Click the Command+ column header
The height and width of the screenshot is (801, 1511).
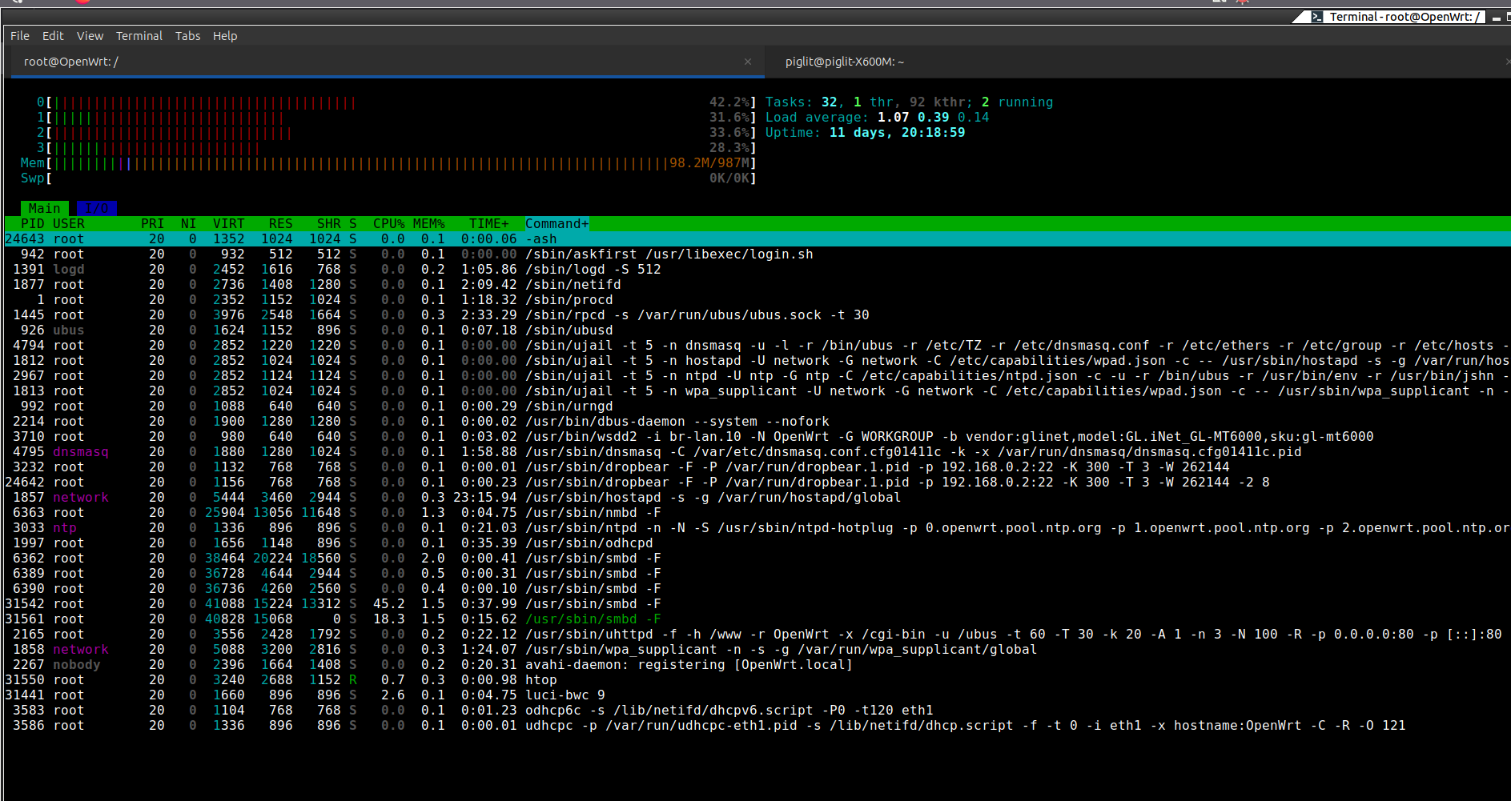557,224
